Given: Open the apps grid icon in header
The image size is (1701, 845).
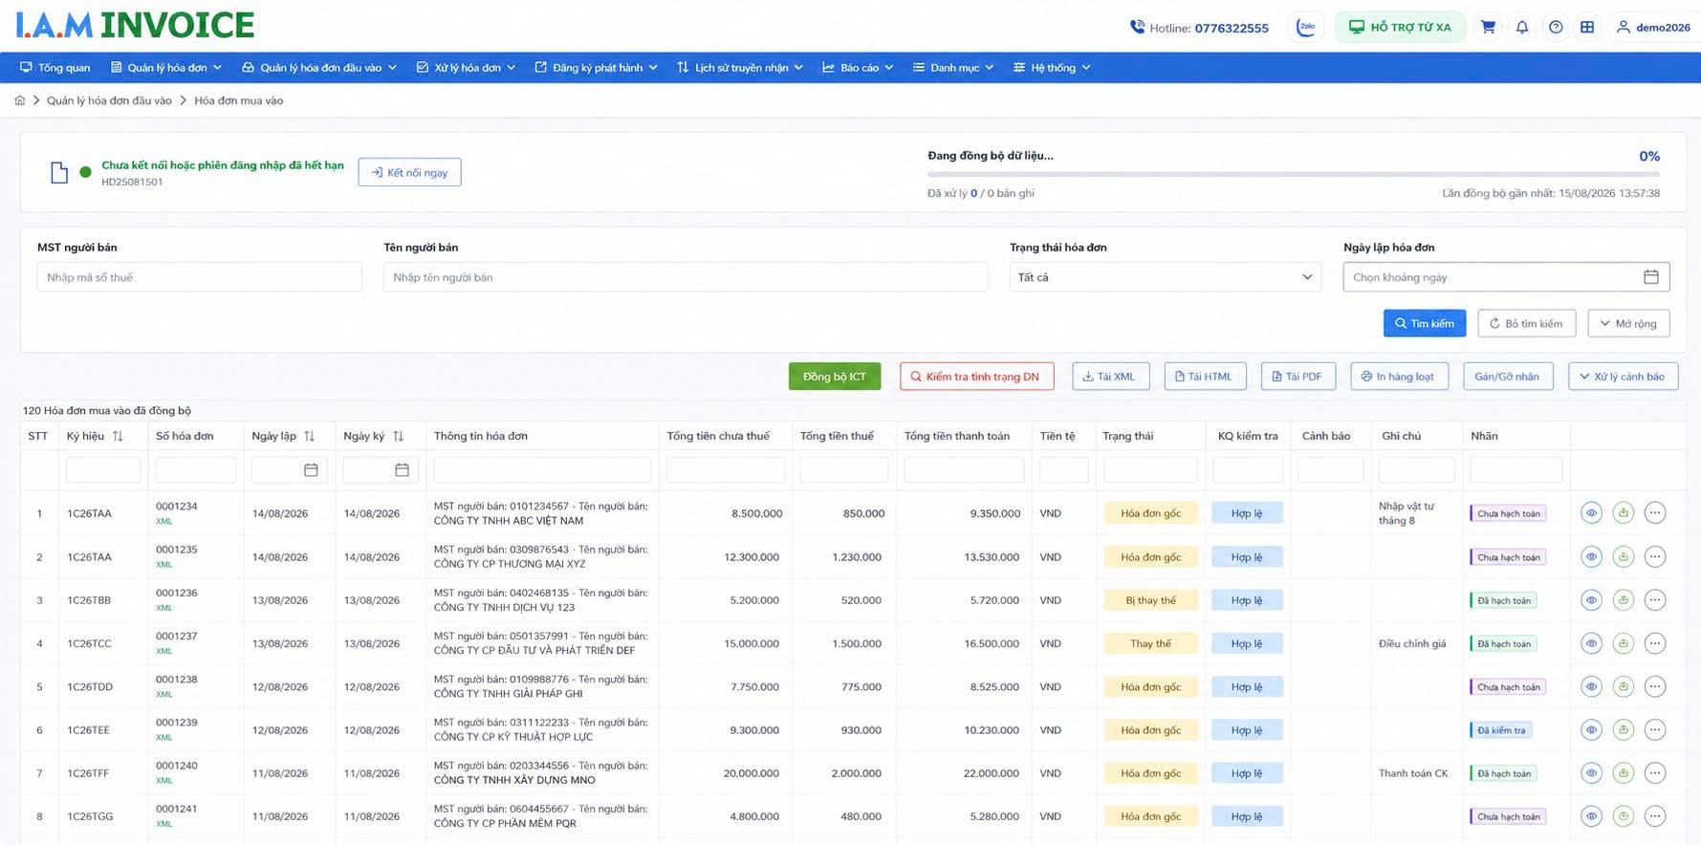Looking at the screenshot, I should click(1587, 27).
